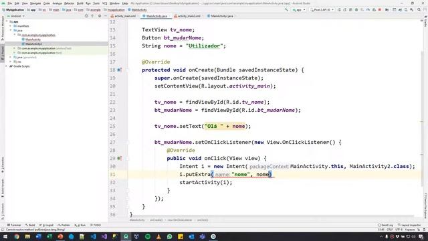Switch to the activity_main2.xml editor tab
428x241 pixels.
pyautogui.click(x=189, y=16)
